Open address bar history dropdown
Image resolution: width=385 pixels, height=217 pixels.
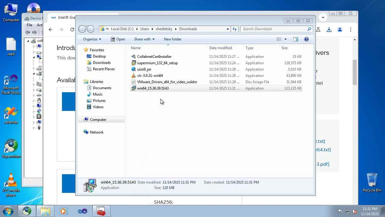[x=228, y=29]
